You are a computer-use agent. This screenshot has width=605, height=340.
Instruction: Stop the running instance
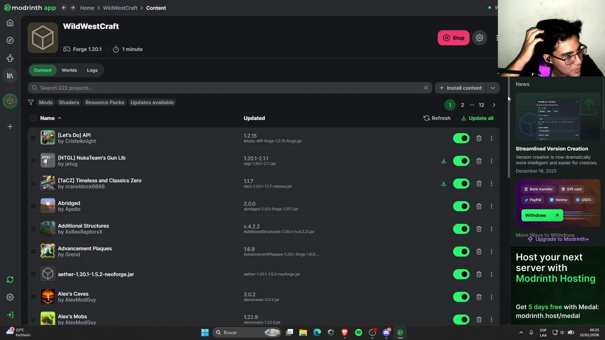pos(453,38)
